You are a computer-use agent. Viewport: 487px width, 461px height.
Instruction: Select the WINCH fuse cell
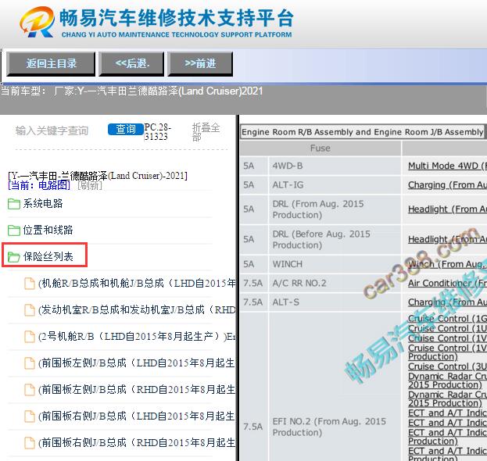pyautogui.click(x=335, y=264)
